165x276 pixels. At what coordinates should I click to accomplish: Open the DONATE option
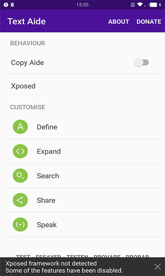pyautogui.click(x=149, y=21)
